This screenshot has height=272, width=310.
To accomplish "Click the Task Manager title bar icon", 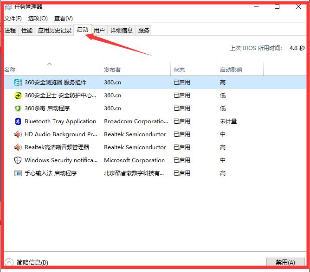I will click(8, 7).
